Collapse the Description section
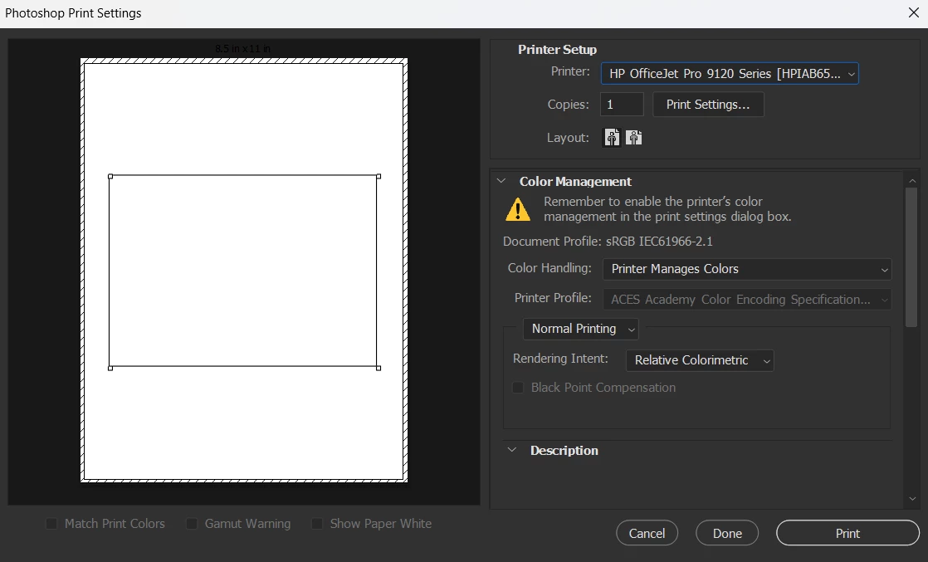The image size is (928, 562). 512,450
